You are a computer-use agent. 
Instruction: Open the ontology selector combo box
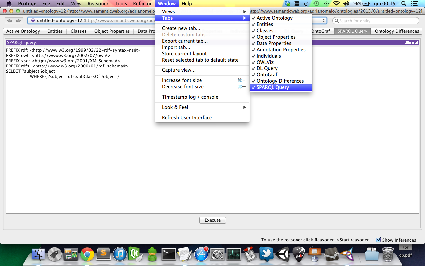[x=177, y=21]
